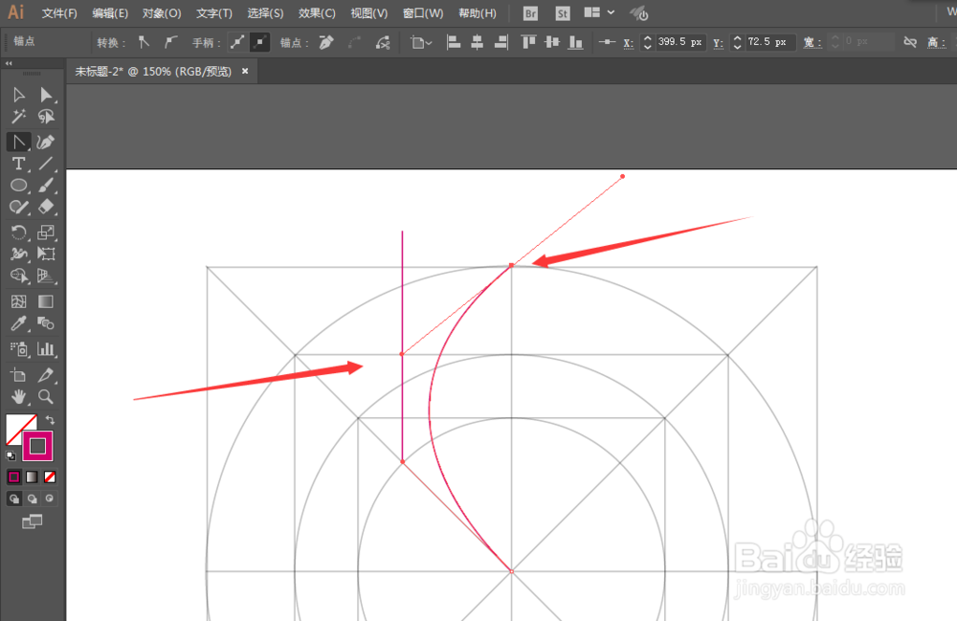
Task: Select the Gradient tool
Action: pyautogui.click(x=46, y=301)
